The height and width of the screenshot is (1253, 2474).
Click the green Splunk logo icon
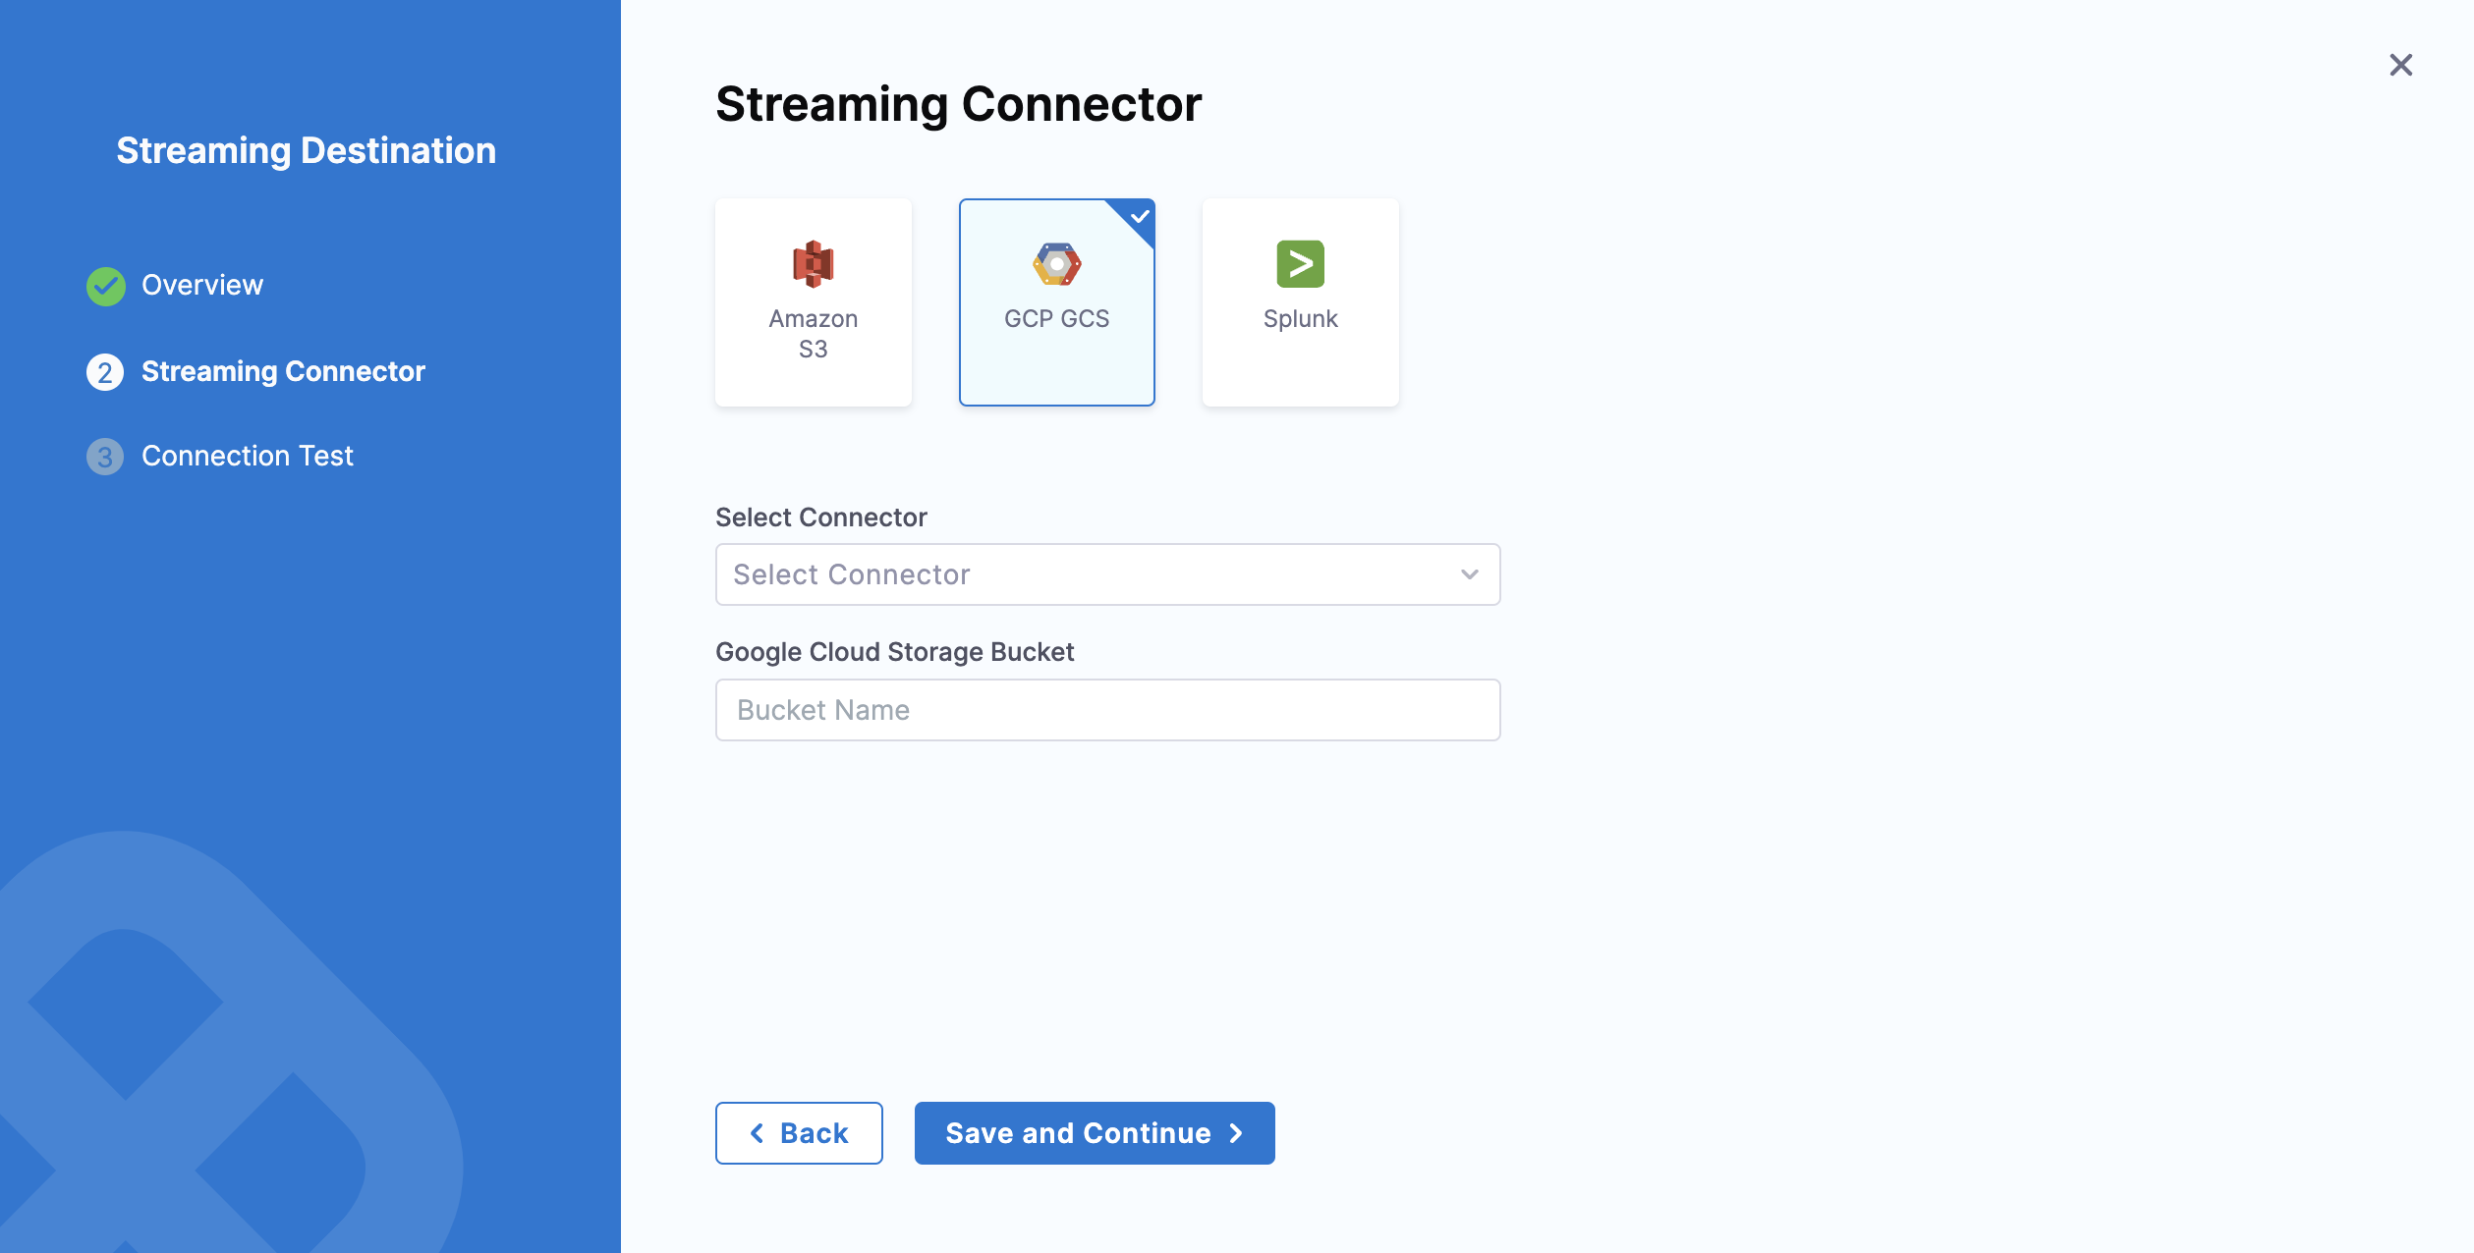[x=1300, y=264]
